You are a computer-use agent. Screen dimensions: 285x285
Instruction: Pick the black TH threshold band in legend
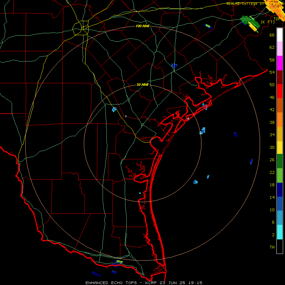[x=280, y=246]
